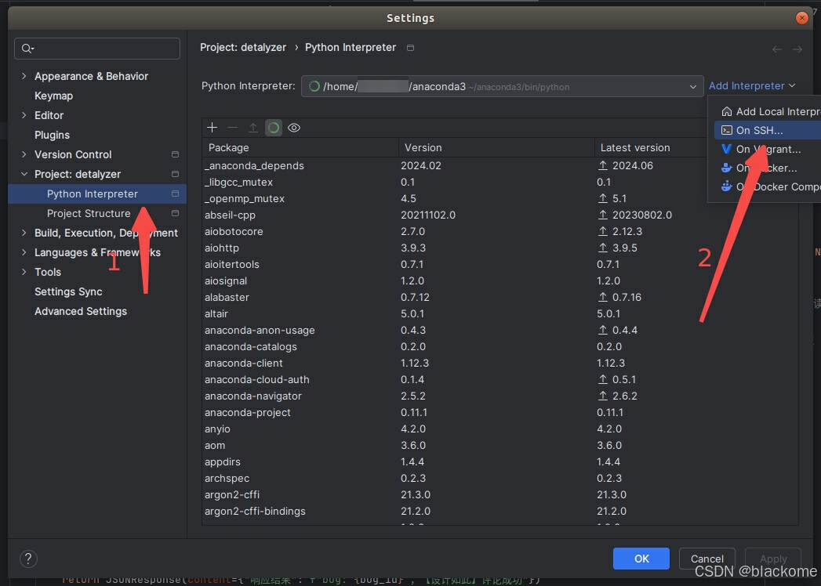The image size is (821, 586).
Task: Expand the Editor section
Action: tap(24, 115)
